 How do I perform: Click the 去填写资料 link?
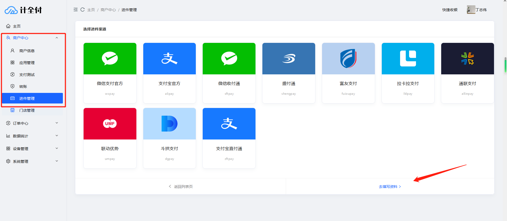(390, 187)
